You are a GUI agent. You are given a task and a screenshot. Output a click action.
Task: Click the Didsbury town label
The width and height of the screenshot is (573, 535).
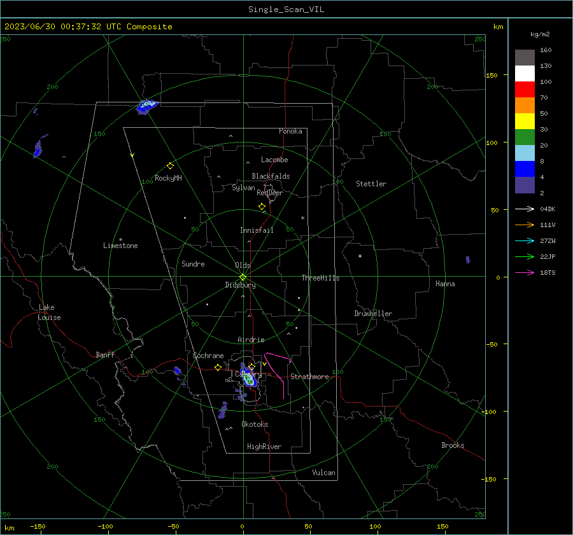click(240, 285)
